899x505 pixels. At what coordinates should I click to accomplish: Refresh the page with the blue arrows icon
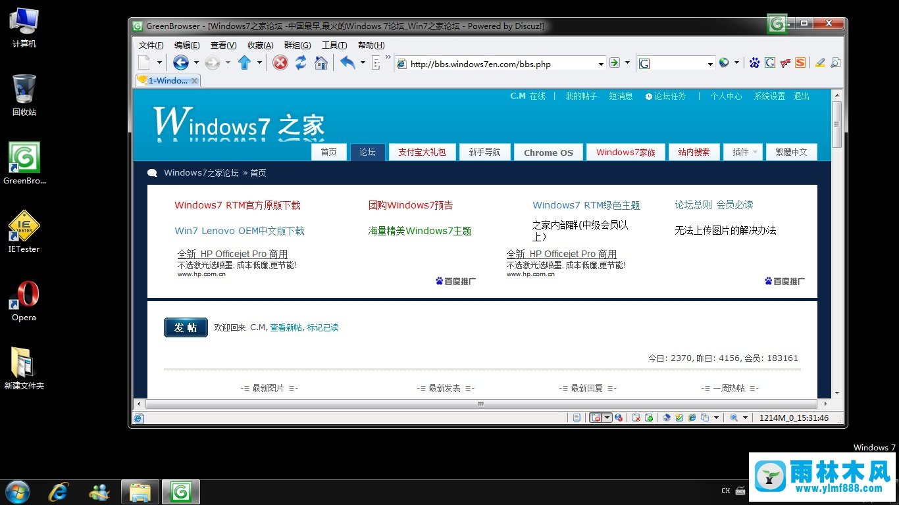click(301, 62)
